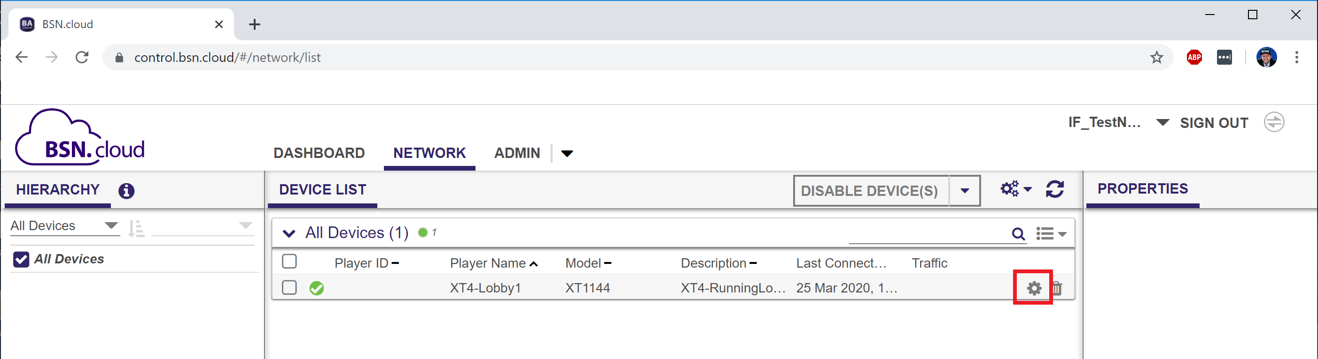
Task: Switch to the Dashboard tab
Action: click(x=319, y=153)
